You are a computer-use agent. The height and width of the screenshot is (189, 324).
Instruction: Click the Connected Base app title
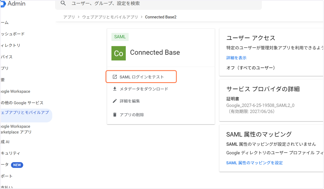(x=155, y=52)
